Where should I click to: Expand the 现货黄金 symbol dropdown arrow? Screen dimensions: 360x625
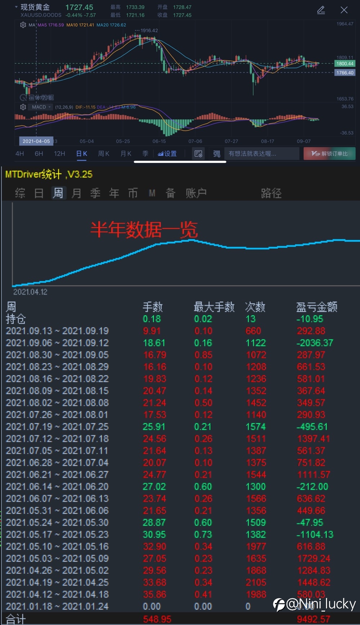coord(16,7)
